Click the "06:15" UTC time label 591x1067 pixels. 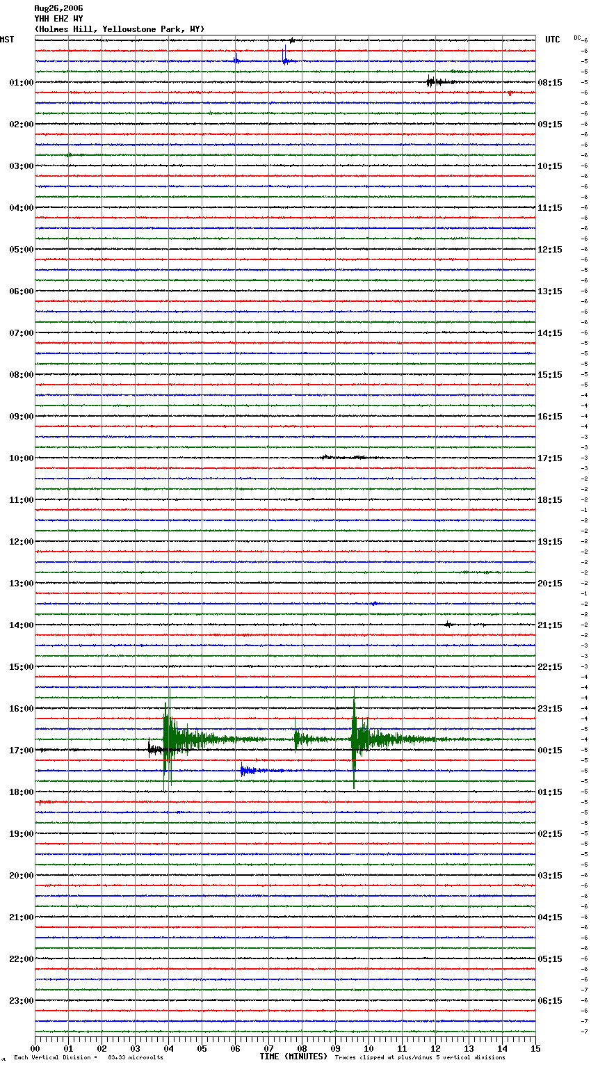(x=550, y=1001)
